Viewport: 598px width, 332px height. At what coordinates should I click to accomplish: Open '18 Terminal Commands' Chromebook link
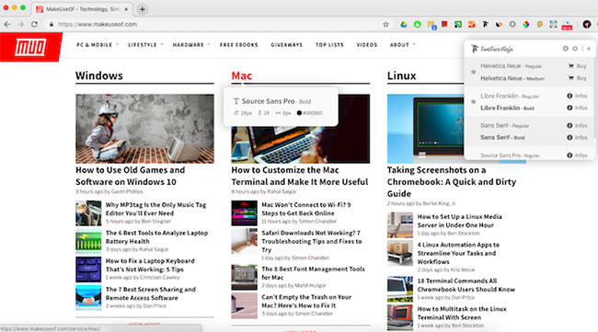click(x=466, y=285)
